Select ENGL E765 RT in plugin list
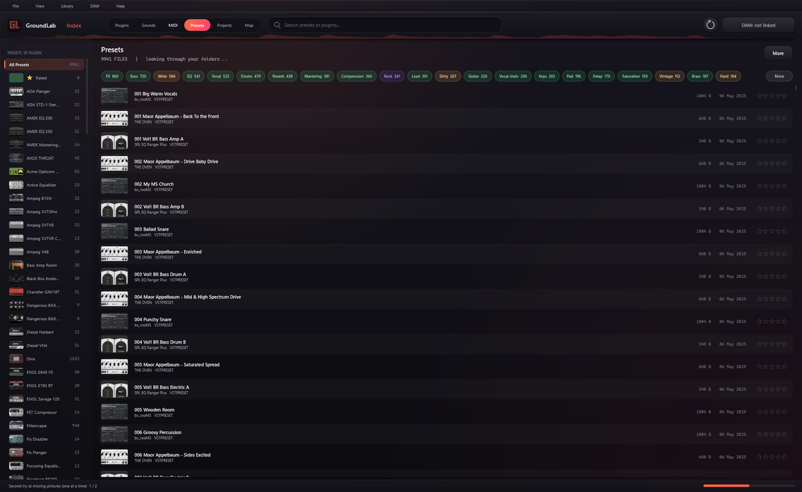This screenshot has width=802, height=492. point(43,386)
